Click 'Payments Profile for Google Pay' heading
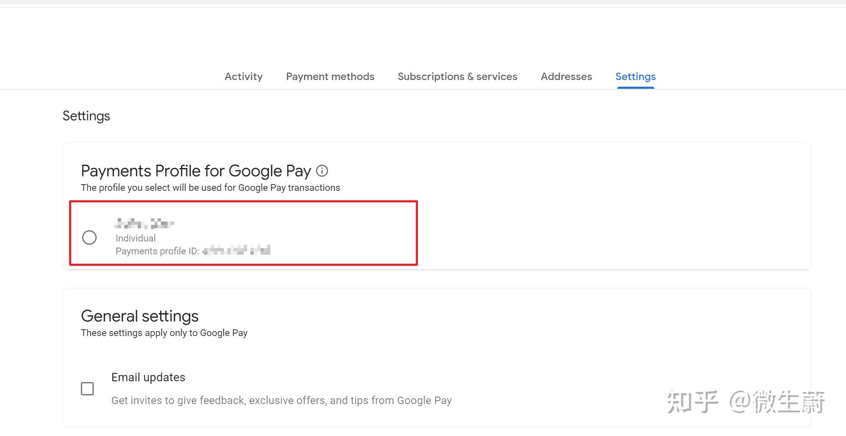 coord(196,171)
